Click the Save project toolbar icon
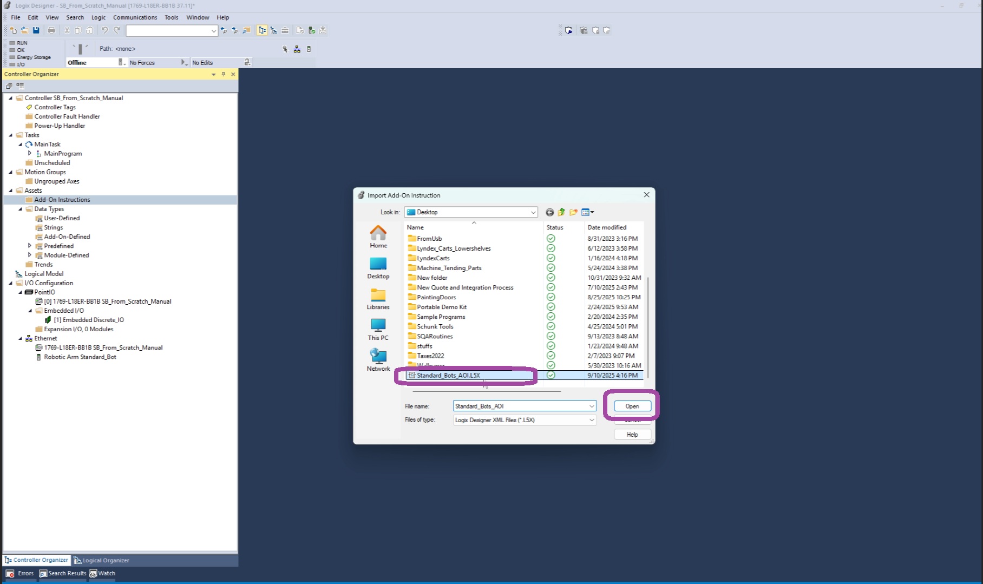This screenshot has width=983, height=584. pos(36,30)
